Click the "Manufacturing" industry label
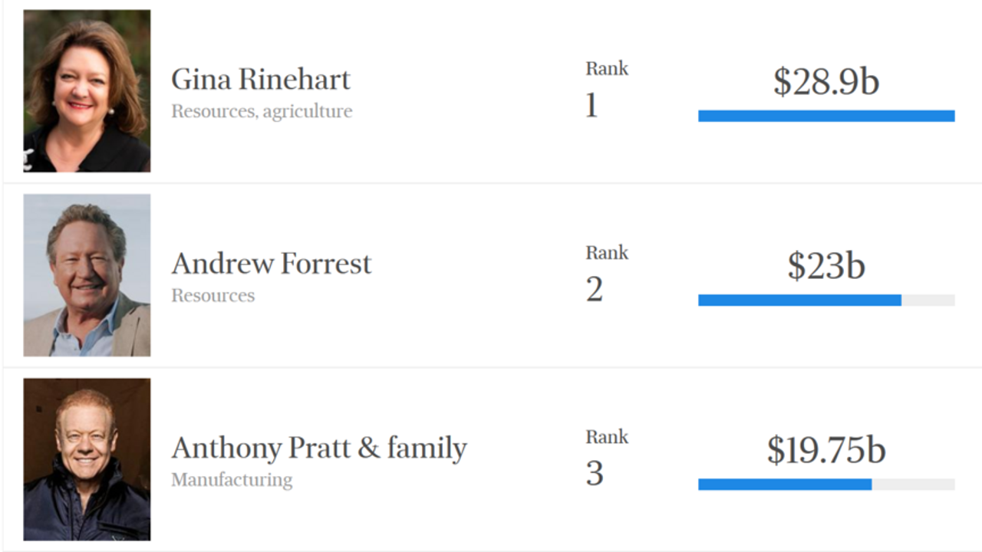This screenshot has width=982, height=552. (x=232, y=480)
